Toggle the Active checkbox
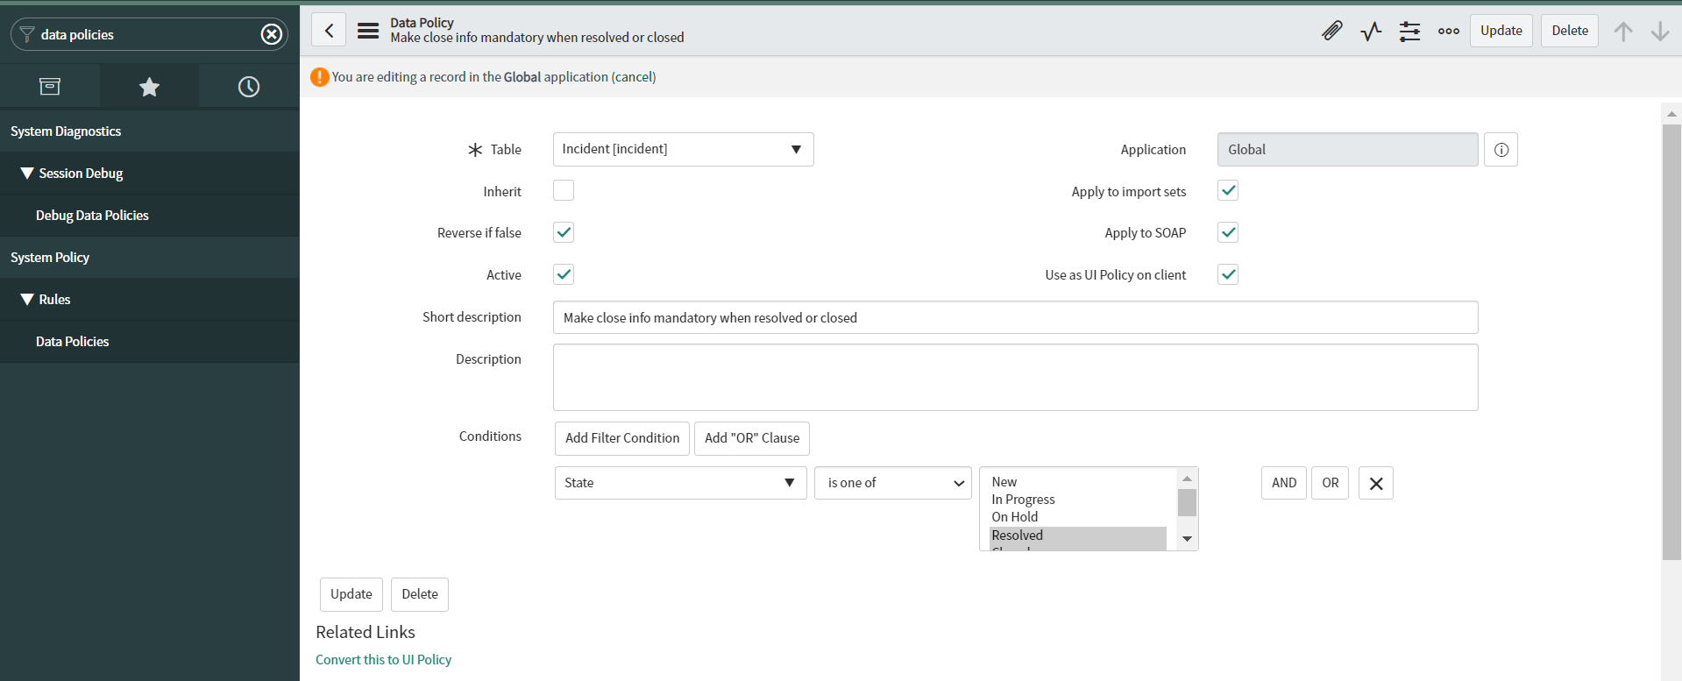The height and width of the screenshot is (681, 1682). point(564,274)
